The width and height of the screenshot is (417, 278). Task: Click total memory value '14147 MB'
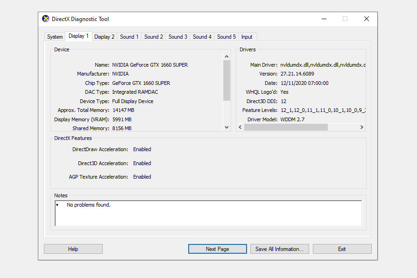pos(123,110)
